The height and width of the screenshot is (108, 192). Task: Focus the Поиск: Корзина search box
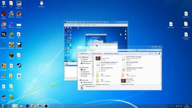pyautogui.click(x=149, y=50)
